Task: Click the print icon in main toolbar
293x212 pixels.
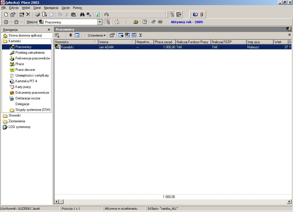Action: click(37, 15)
